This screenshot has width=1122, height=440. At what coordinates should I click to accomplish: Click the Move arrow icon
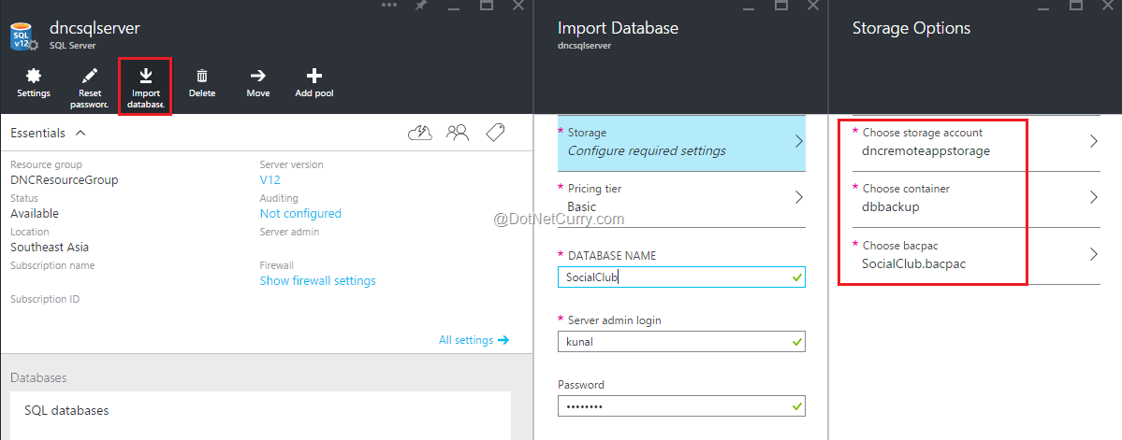(257, 76)
